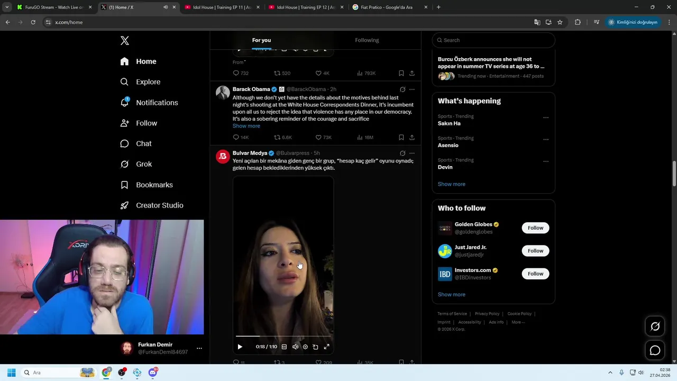The width and height of the screenshot is (677, 381).
Task: Open Chrome media controls icon
Action: point(597,22)
